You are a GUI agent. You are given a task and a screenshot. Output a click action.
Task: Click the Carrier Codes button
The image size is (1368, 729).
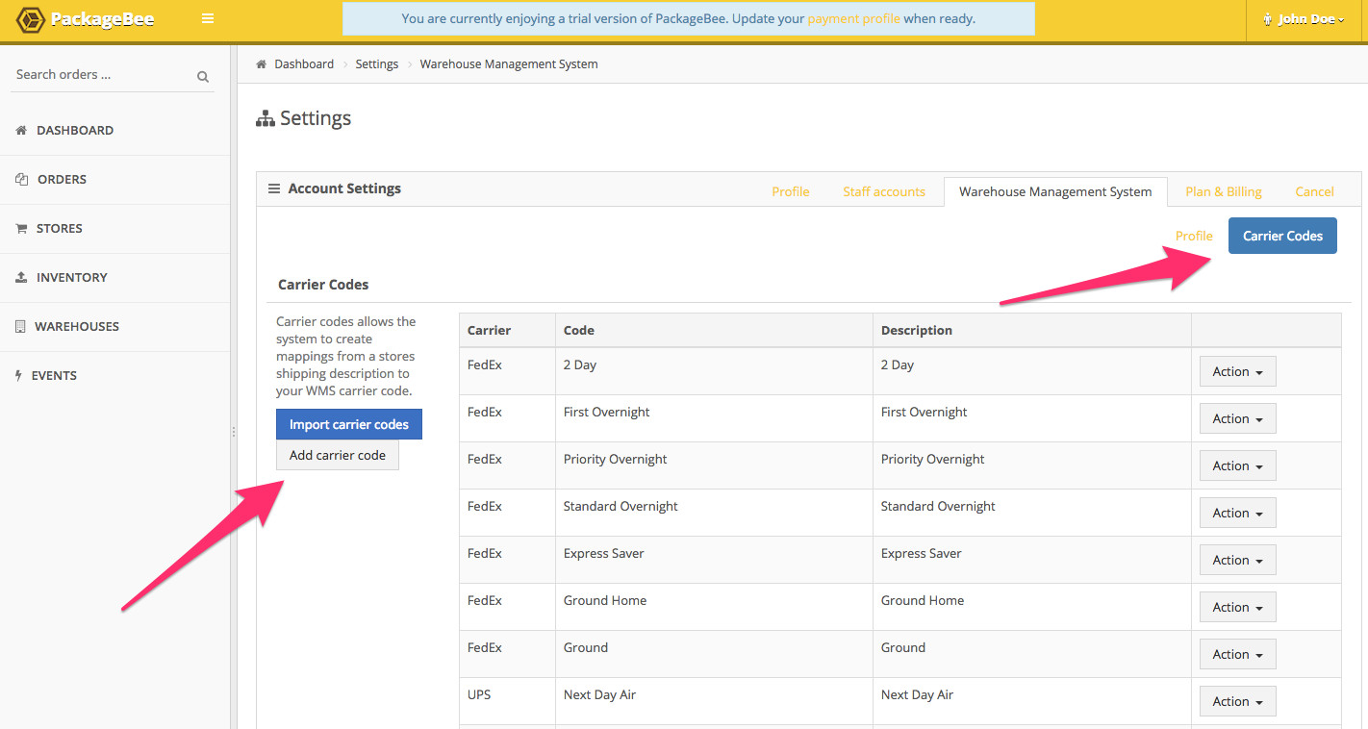pos(1282,236)
